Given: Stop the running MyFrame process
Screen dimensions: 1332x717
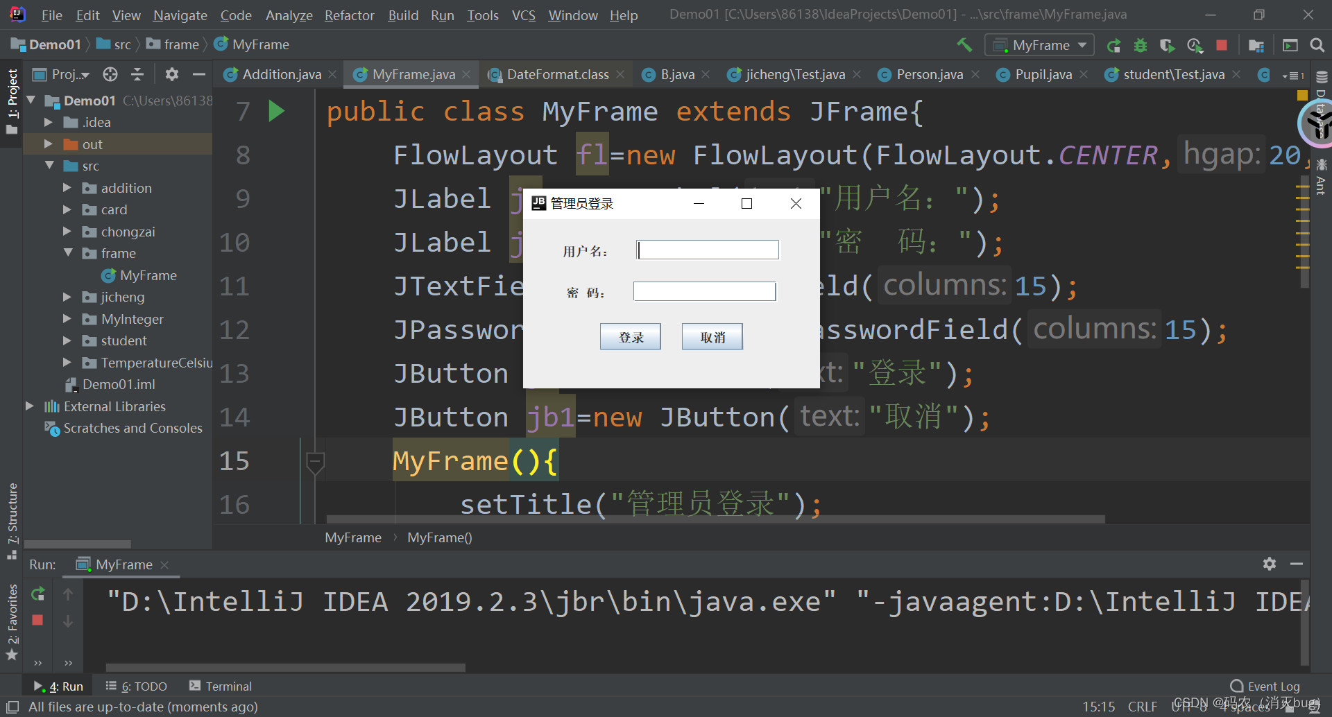Looking at the screenshot, I should (x=1222, y=45).
